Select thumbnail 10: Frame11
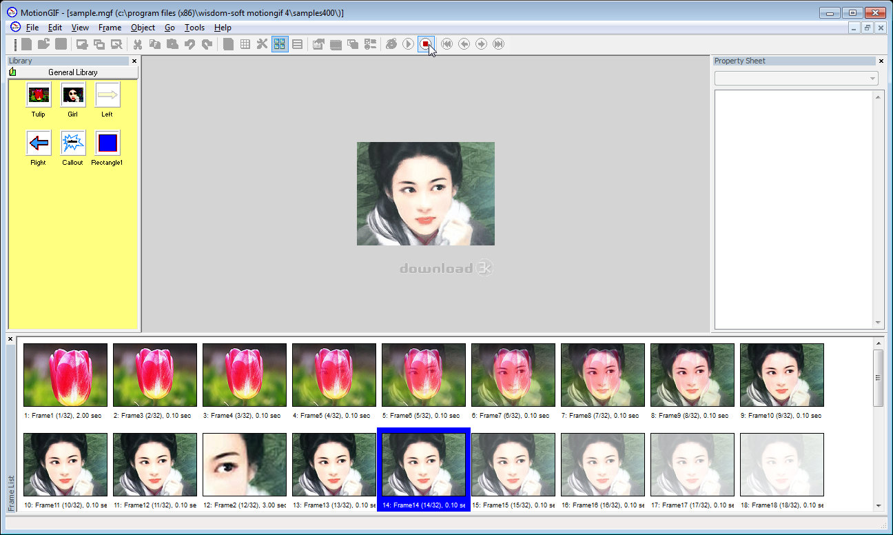Image resolution: width=893 pixels, height=535 pixels. point(65,465)
